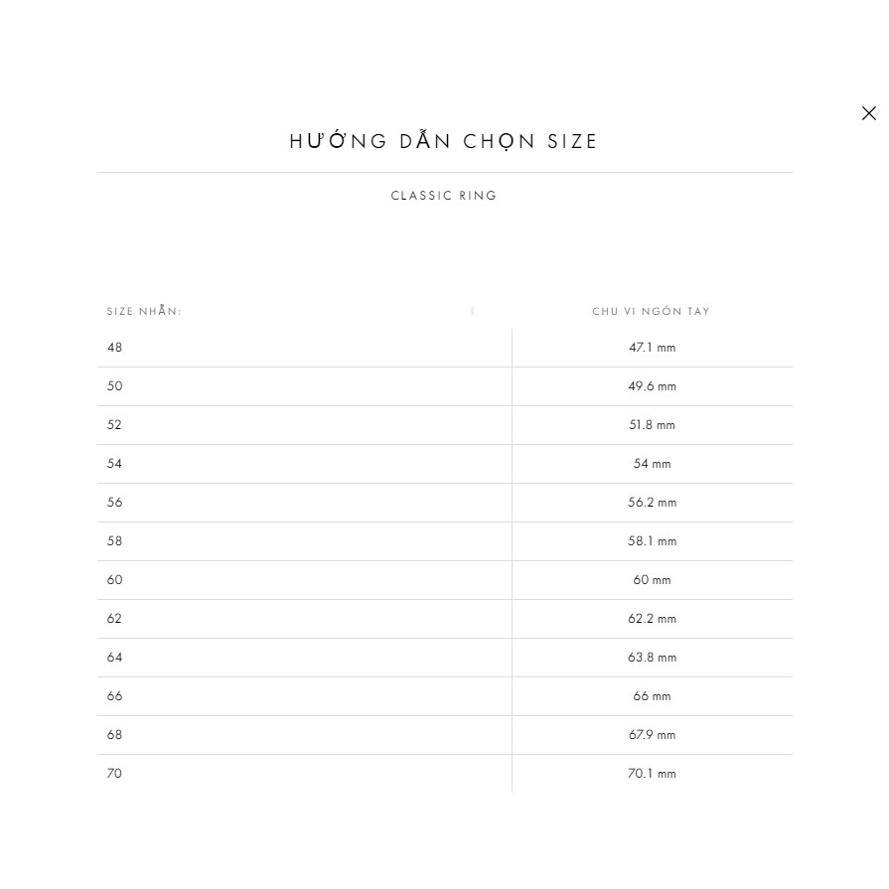
Task: Select ring size 66 row
Action: coord(115,696)
